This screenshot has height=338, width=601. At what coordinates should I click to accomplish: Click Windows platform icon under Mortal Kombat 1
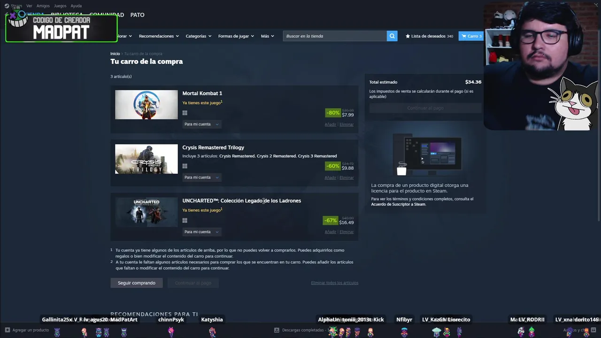185,113
